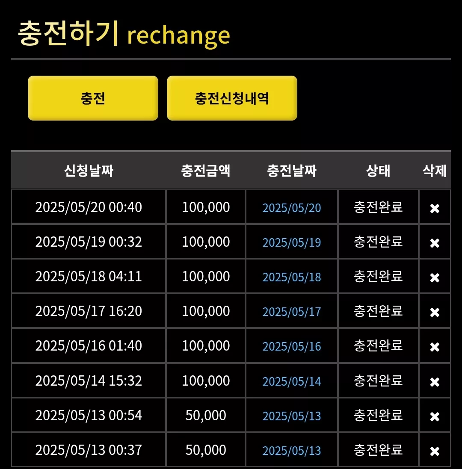The width and height of the screenshot is (462, 469).
Task: Open the blue 2025/05/17 recharge date link
Action: [x=292, y=312]
